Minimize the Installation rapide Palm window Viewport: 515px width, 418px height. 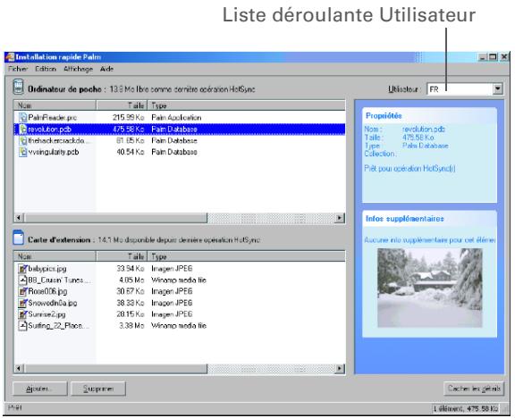(x=483, y=57)
